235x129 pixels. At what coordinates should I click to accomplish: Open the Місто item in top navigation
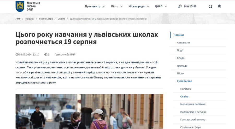[115, 6]
